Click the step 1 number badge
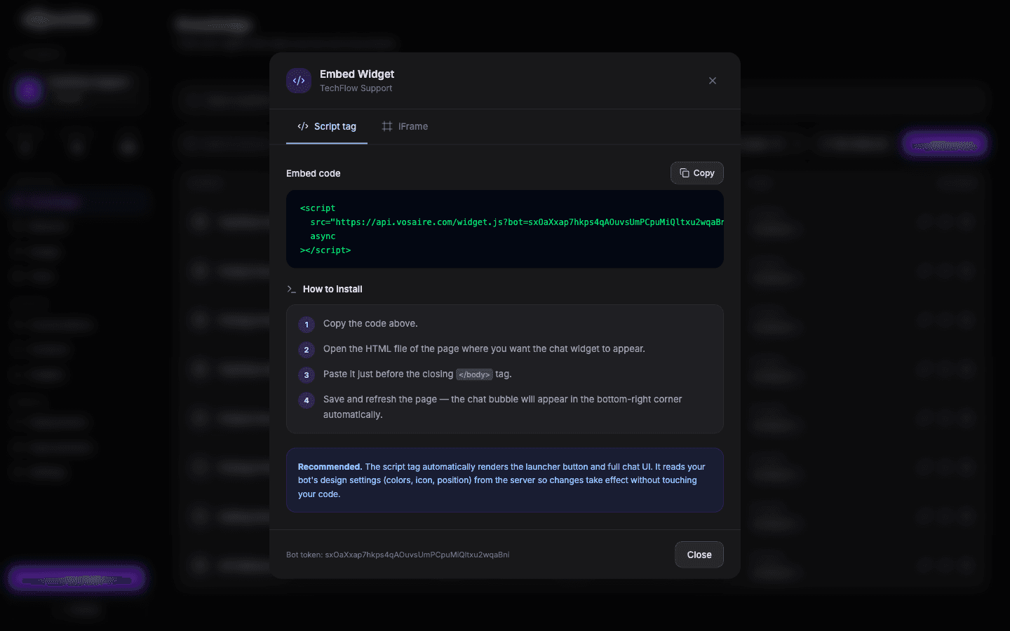The width and height of the screenshot is (1010, 631). coord(307,325)
